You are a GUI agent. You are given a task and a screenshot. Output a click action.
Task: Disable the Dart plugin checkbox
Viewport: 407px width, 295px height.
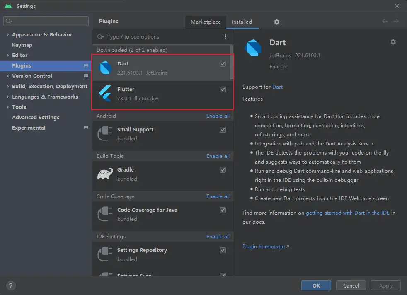[223, 64]
